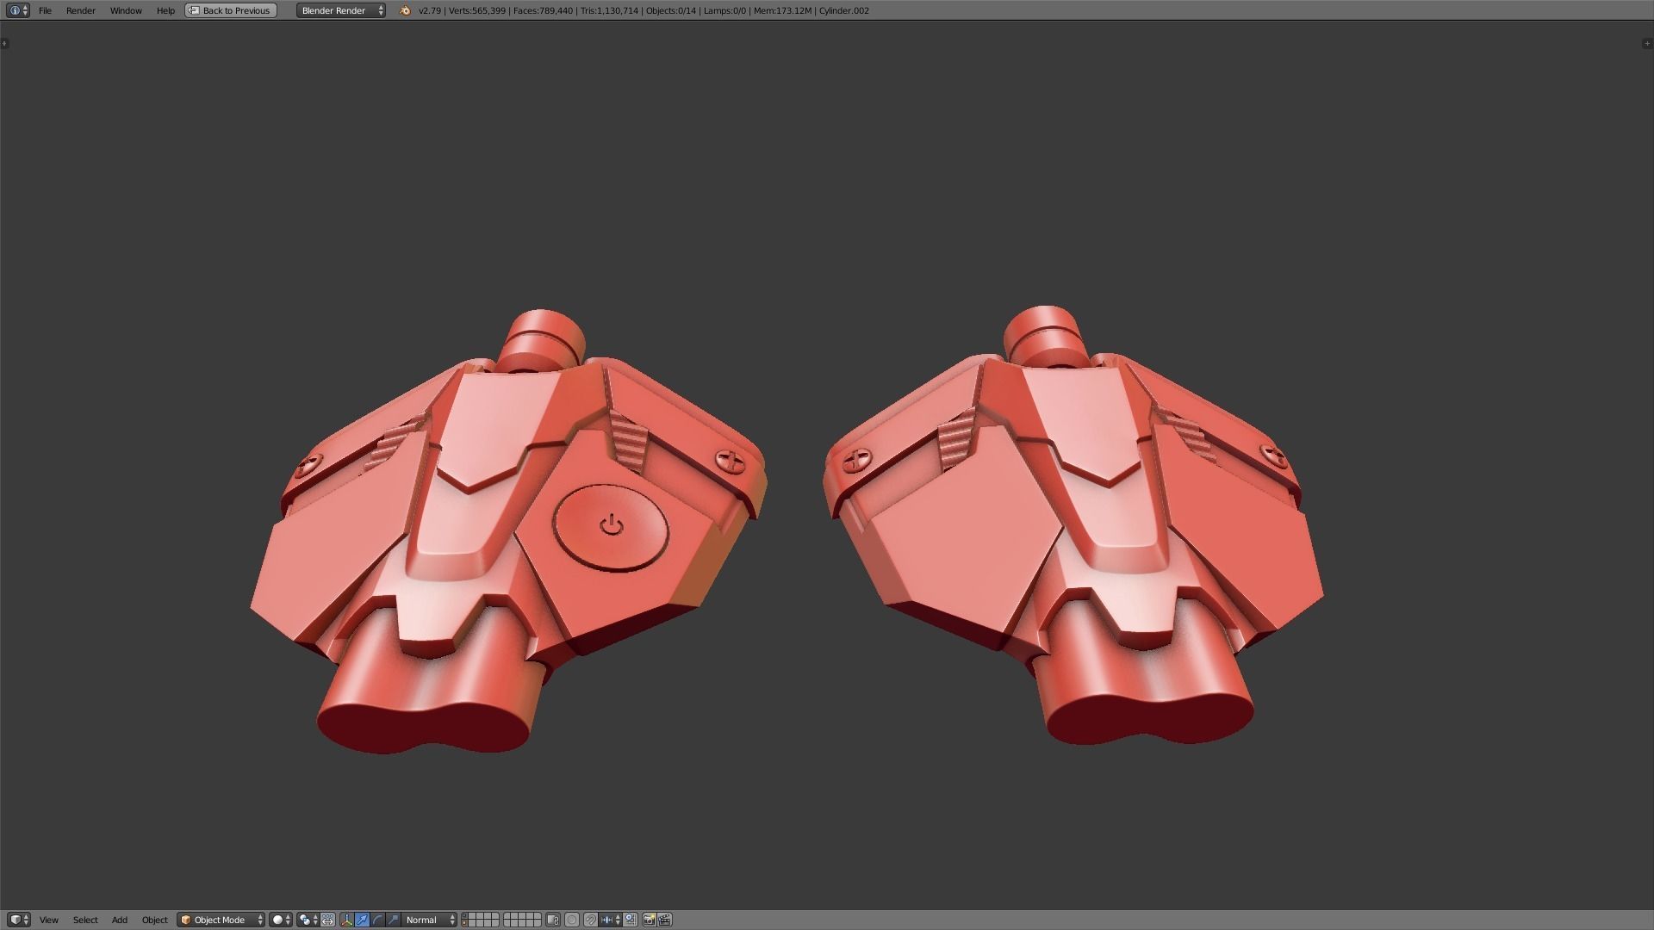Expand right properties panel plus handle
Viewport: 1654px width, 930px height.
click(1648, 43)
